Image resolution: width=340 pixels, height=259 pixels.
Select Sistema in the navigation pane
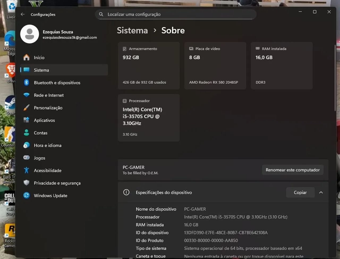41,70
